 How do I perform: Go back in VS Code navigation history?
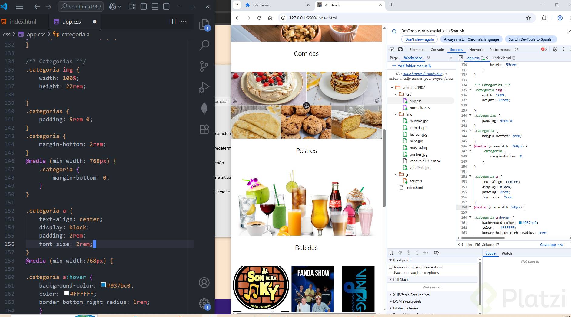pos(37,6)
